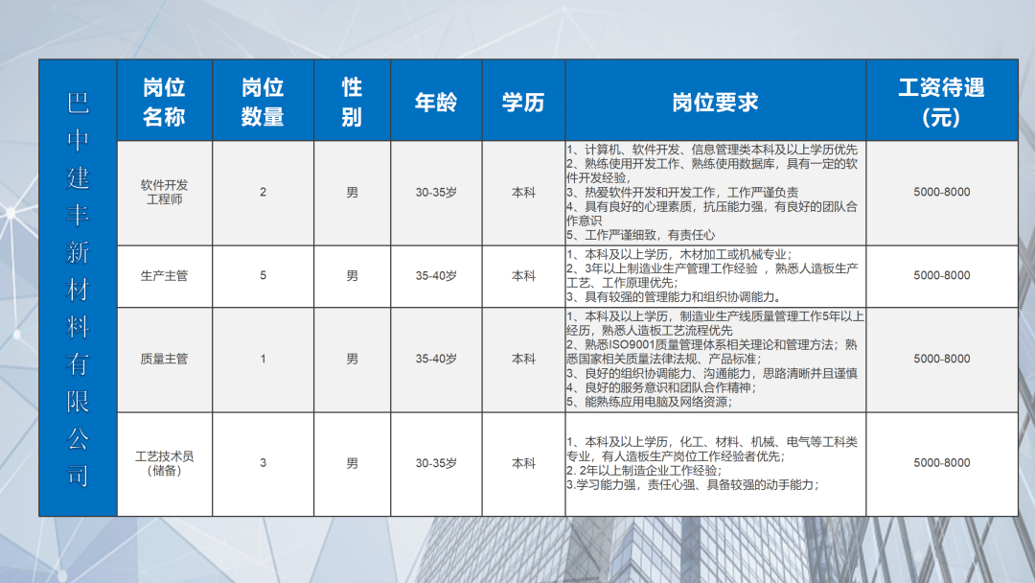1035x583 pixels.
Task: Click the company name 巴中建丰新材料有限公司
Action: click(x=78, y=289)
